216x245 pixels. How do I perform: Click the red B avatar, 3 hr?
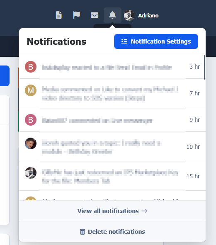31,67
